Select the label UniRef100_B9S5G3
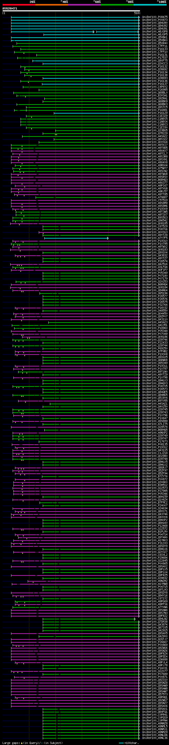 pos(155,218)
